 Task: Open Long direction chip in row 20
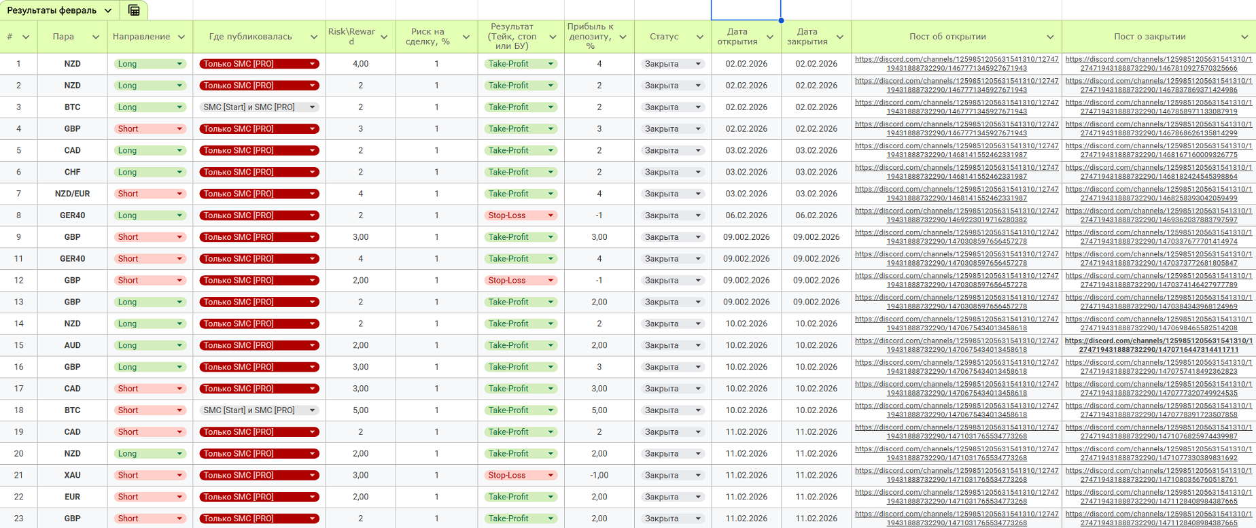150,453
